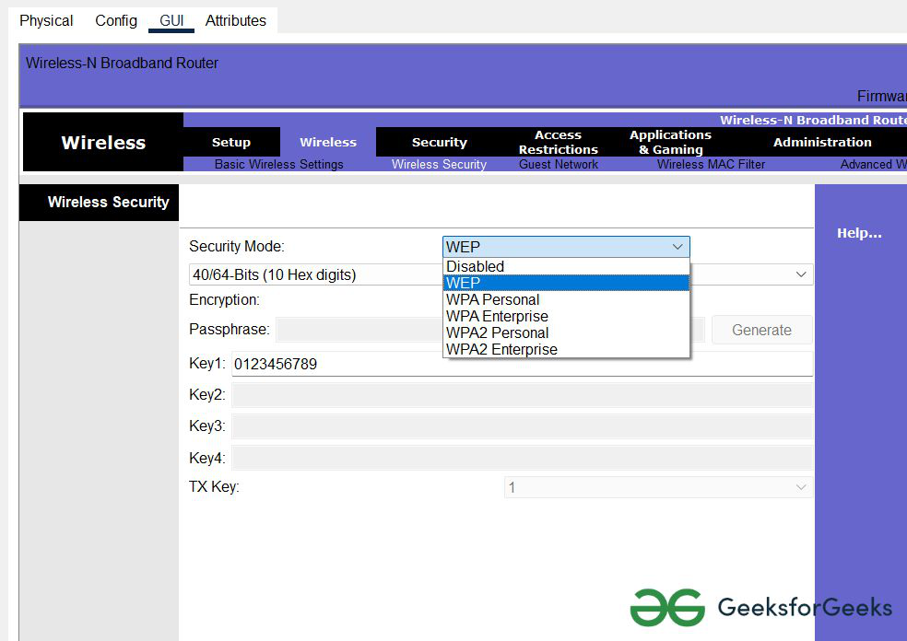Open Applications & Gaming menu

670,142
